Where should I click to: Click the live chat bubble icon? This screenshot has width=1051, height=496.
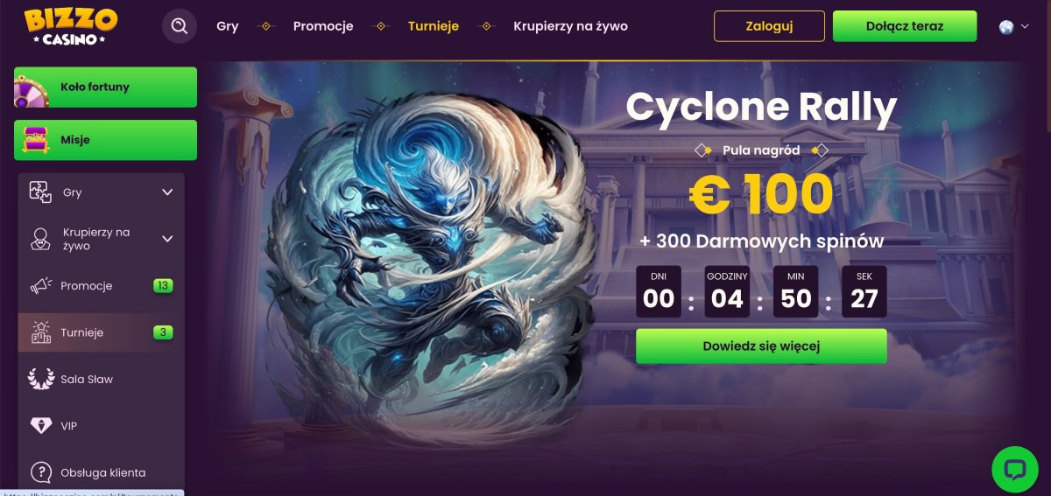click(1014, 469)
